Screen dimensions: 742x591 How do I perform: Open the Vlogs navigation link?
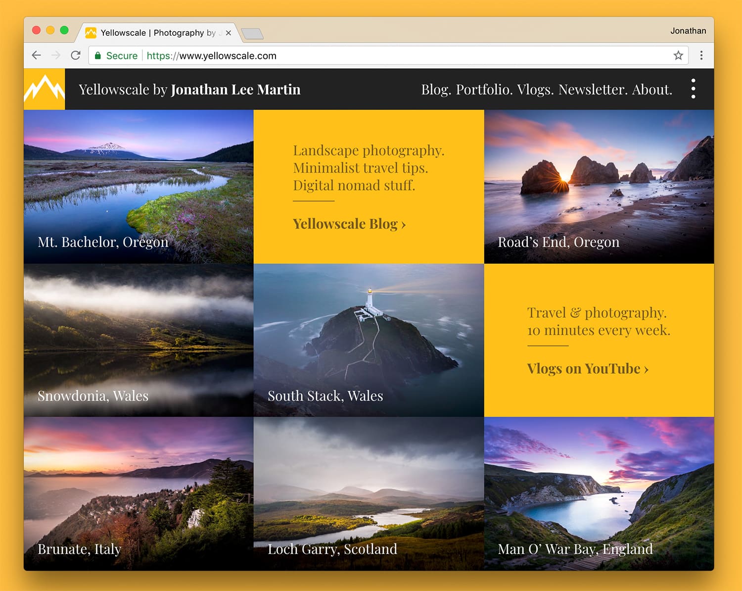coord(535,90)
